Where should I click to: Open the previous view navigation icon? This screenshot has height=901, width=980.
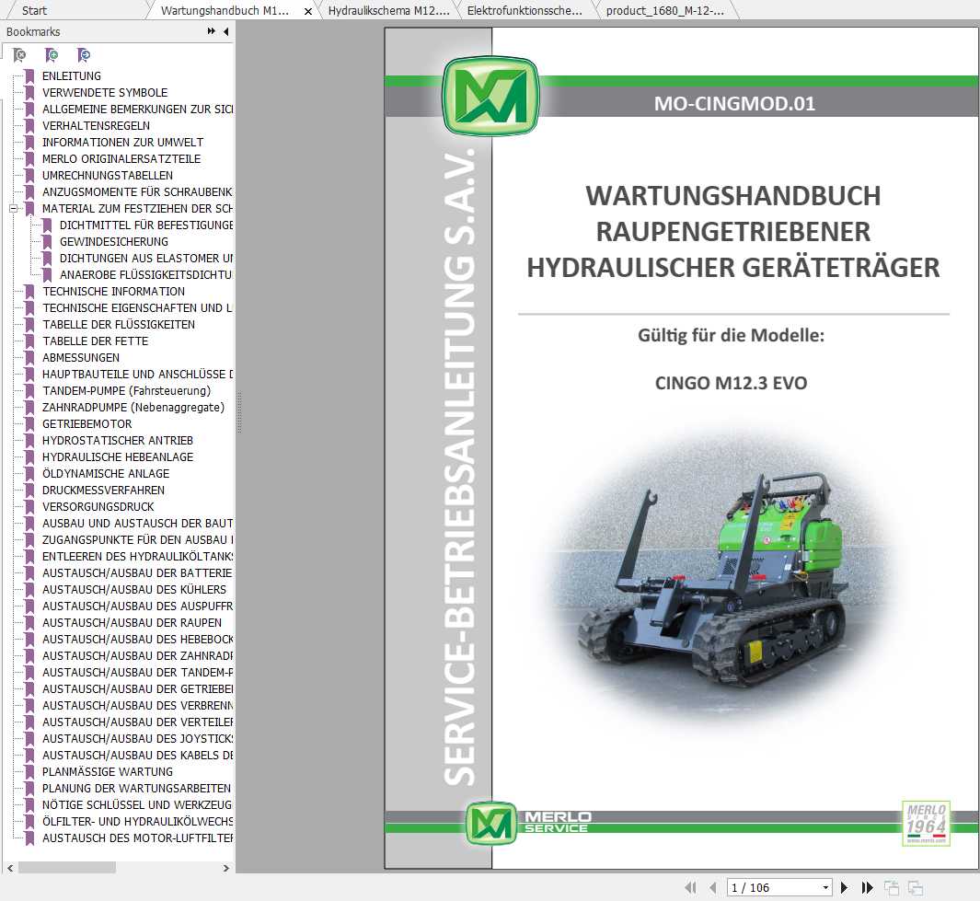click(x=892, y=887)
